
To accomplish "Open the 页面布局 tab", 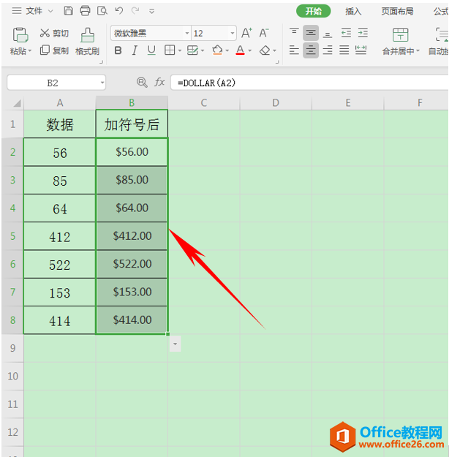I will [x=397, y=11].
